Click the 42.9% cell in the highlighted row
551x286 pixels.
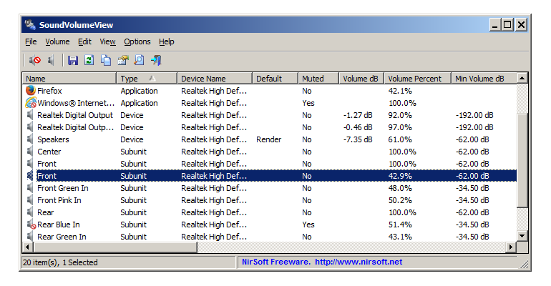[400, 176]
